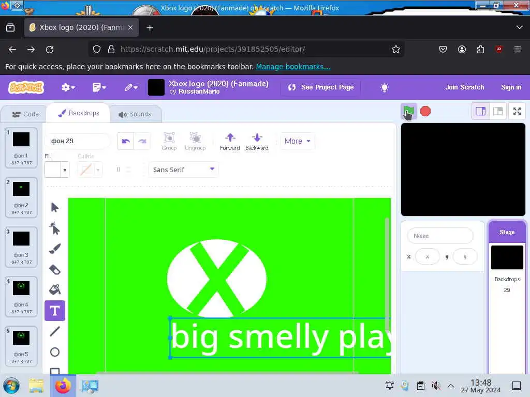The image size is (530, 397).
Task: Open Firefox application hamburger menu
Action: [x=518, y=49]
